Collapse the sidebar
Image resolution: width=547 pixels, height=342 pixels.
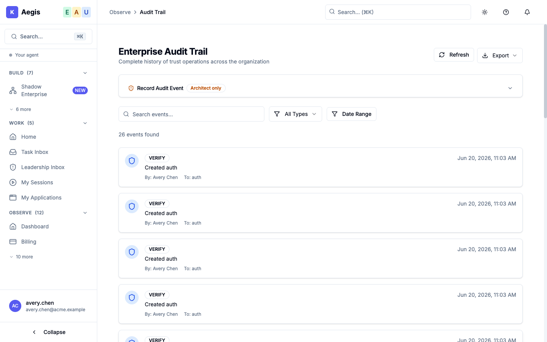[48, 332]
